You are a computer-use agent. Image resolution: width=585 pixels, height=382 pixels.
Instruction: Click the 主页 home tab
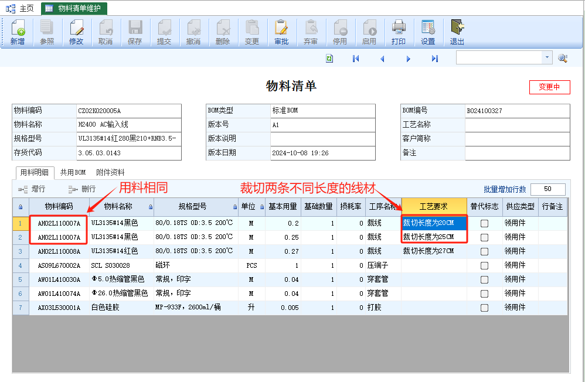click(x=20, y=8)
